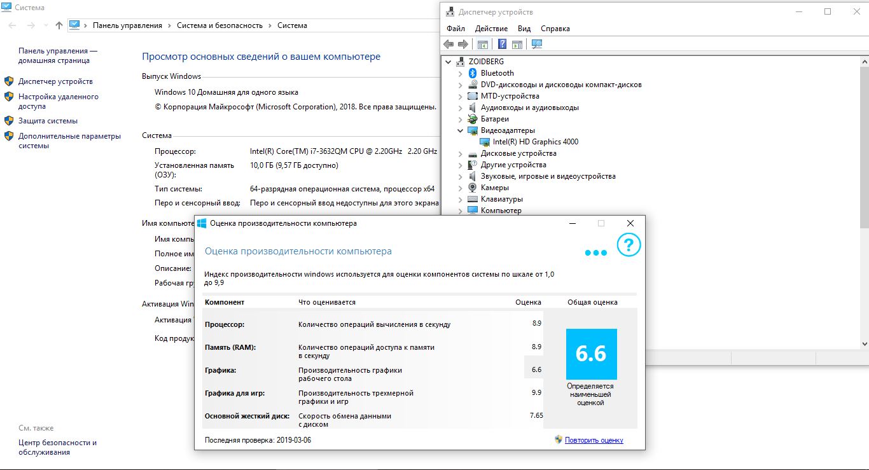Click the forward arrow in Device Manager toolbar
Screen dimensions: 869x470
pos(463,45)
